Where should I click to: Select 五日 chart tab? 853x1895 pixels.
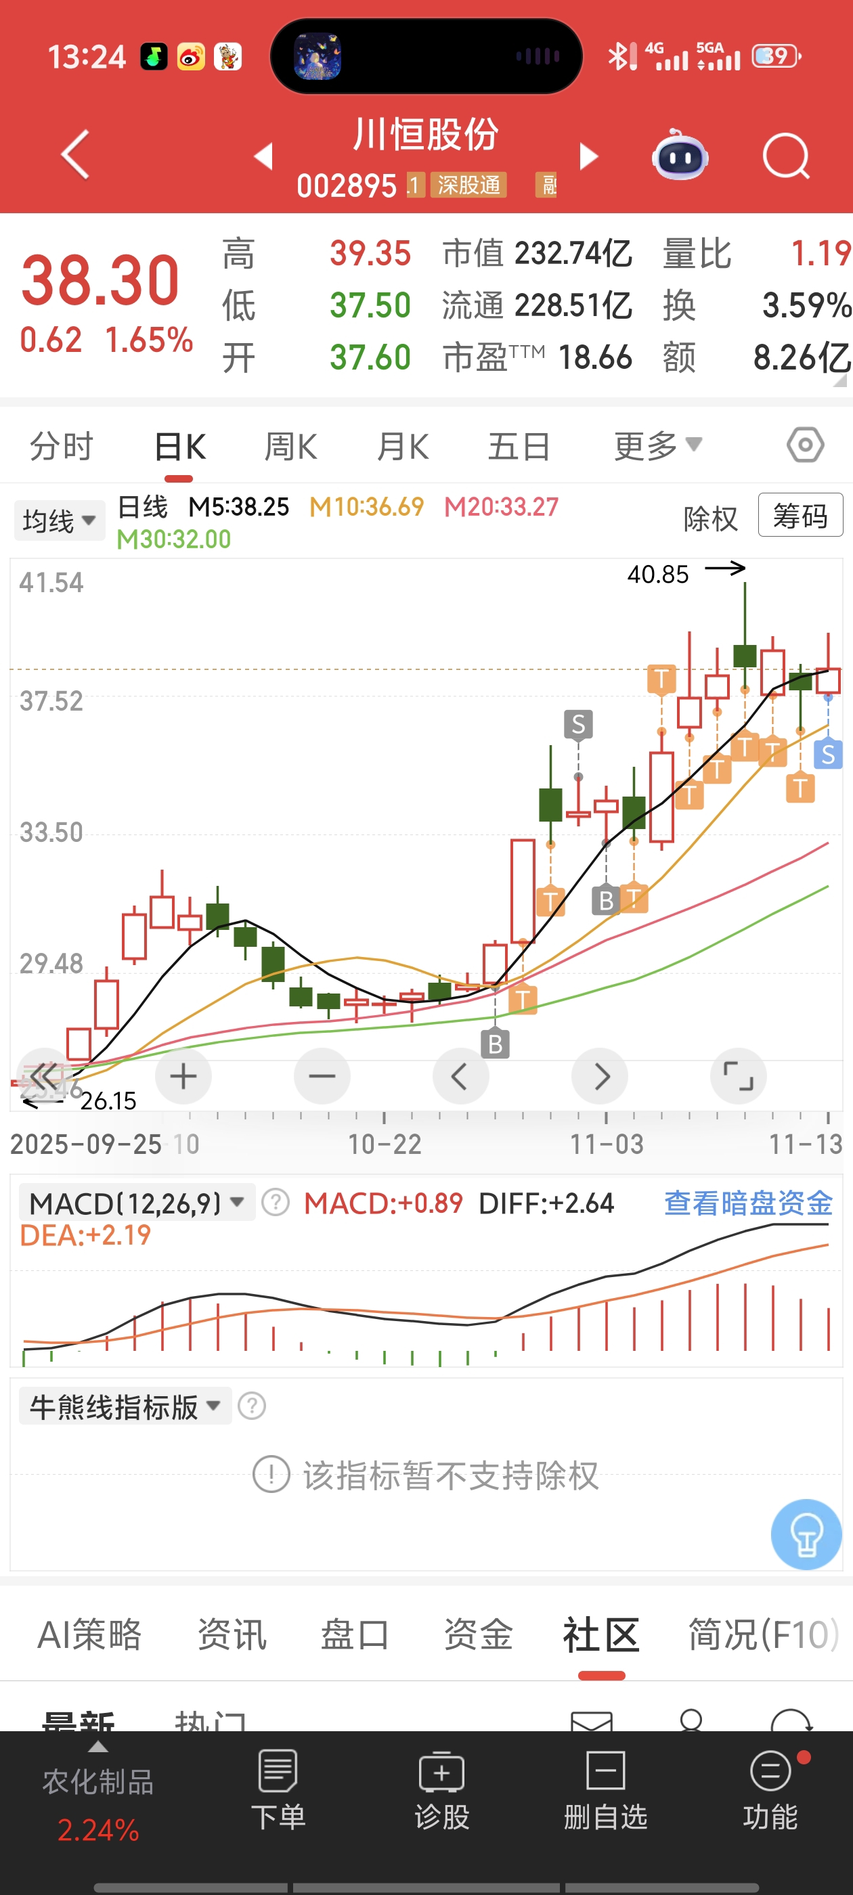click(520, 447)
